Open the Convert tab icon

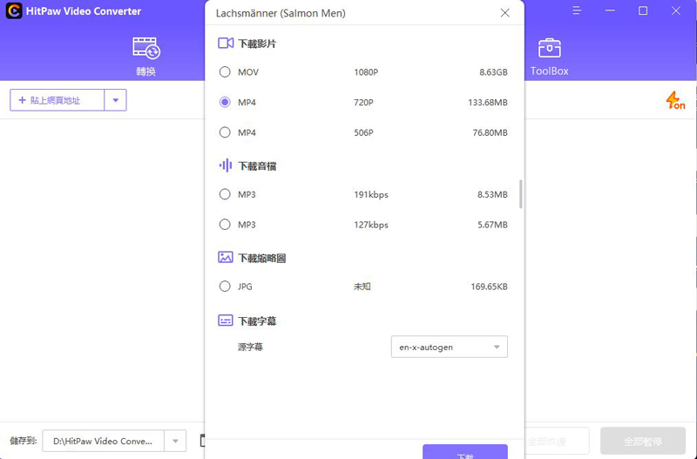145,57
